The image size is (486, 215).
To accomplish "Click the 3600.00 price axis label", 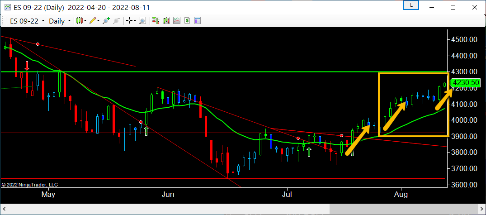I will click(465, 185).
